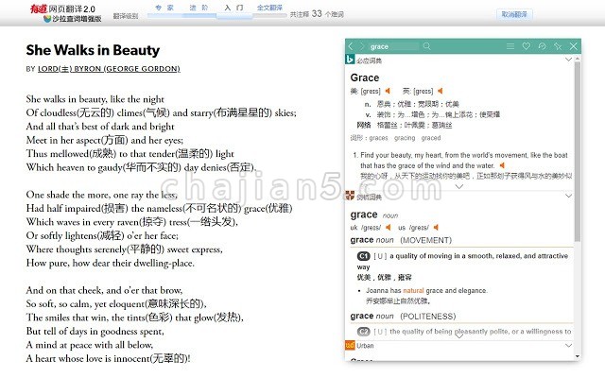Image resolution: width=605 pixels, height=378 pixels.
Task: Click the grace noun (POLITENESS) heading
Action: (x=403, y=316)
